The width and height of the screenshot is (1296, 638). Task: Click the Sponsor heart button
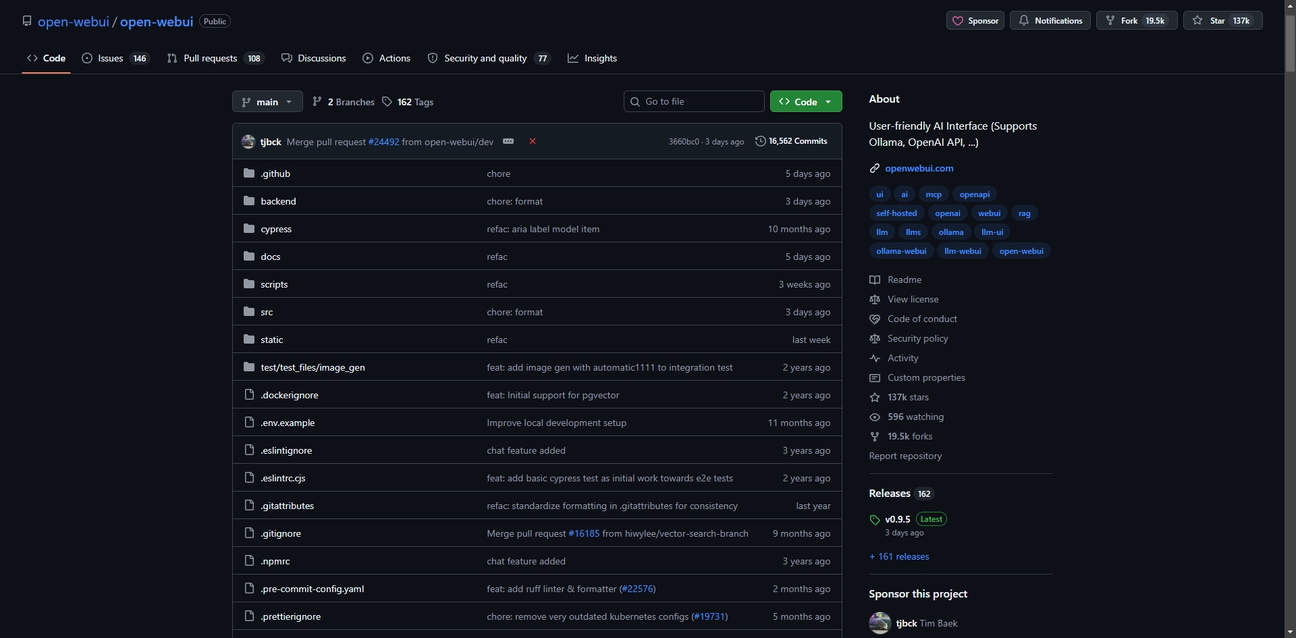tap(975, 20)
